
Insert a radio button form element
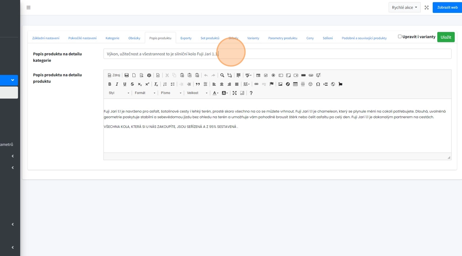pos(273,75)
